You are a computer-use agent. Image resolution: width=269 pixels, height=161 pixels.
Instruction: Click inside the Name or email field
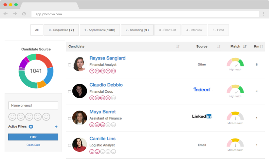point(33,105)
